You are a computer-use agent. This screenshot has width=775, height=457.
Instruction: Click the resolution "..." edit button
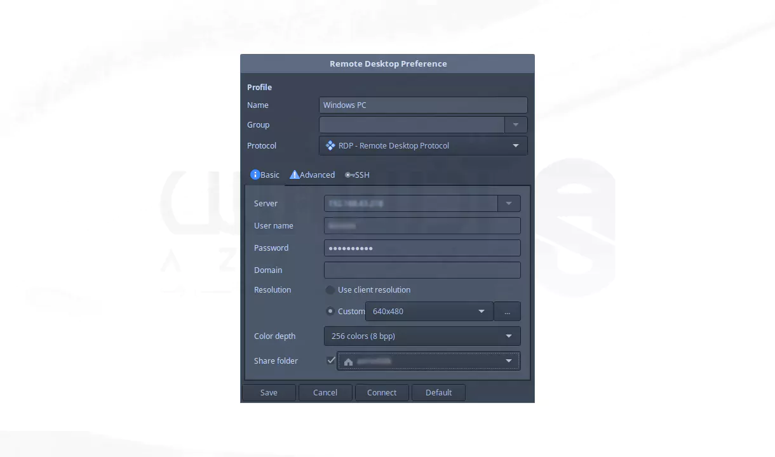(x=508, y=311)
